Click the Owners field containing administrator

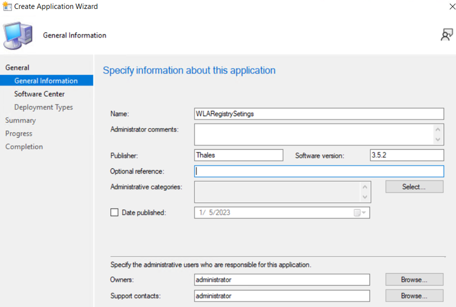[282, 280]
